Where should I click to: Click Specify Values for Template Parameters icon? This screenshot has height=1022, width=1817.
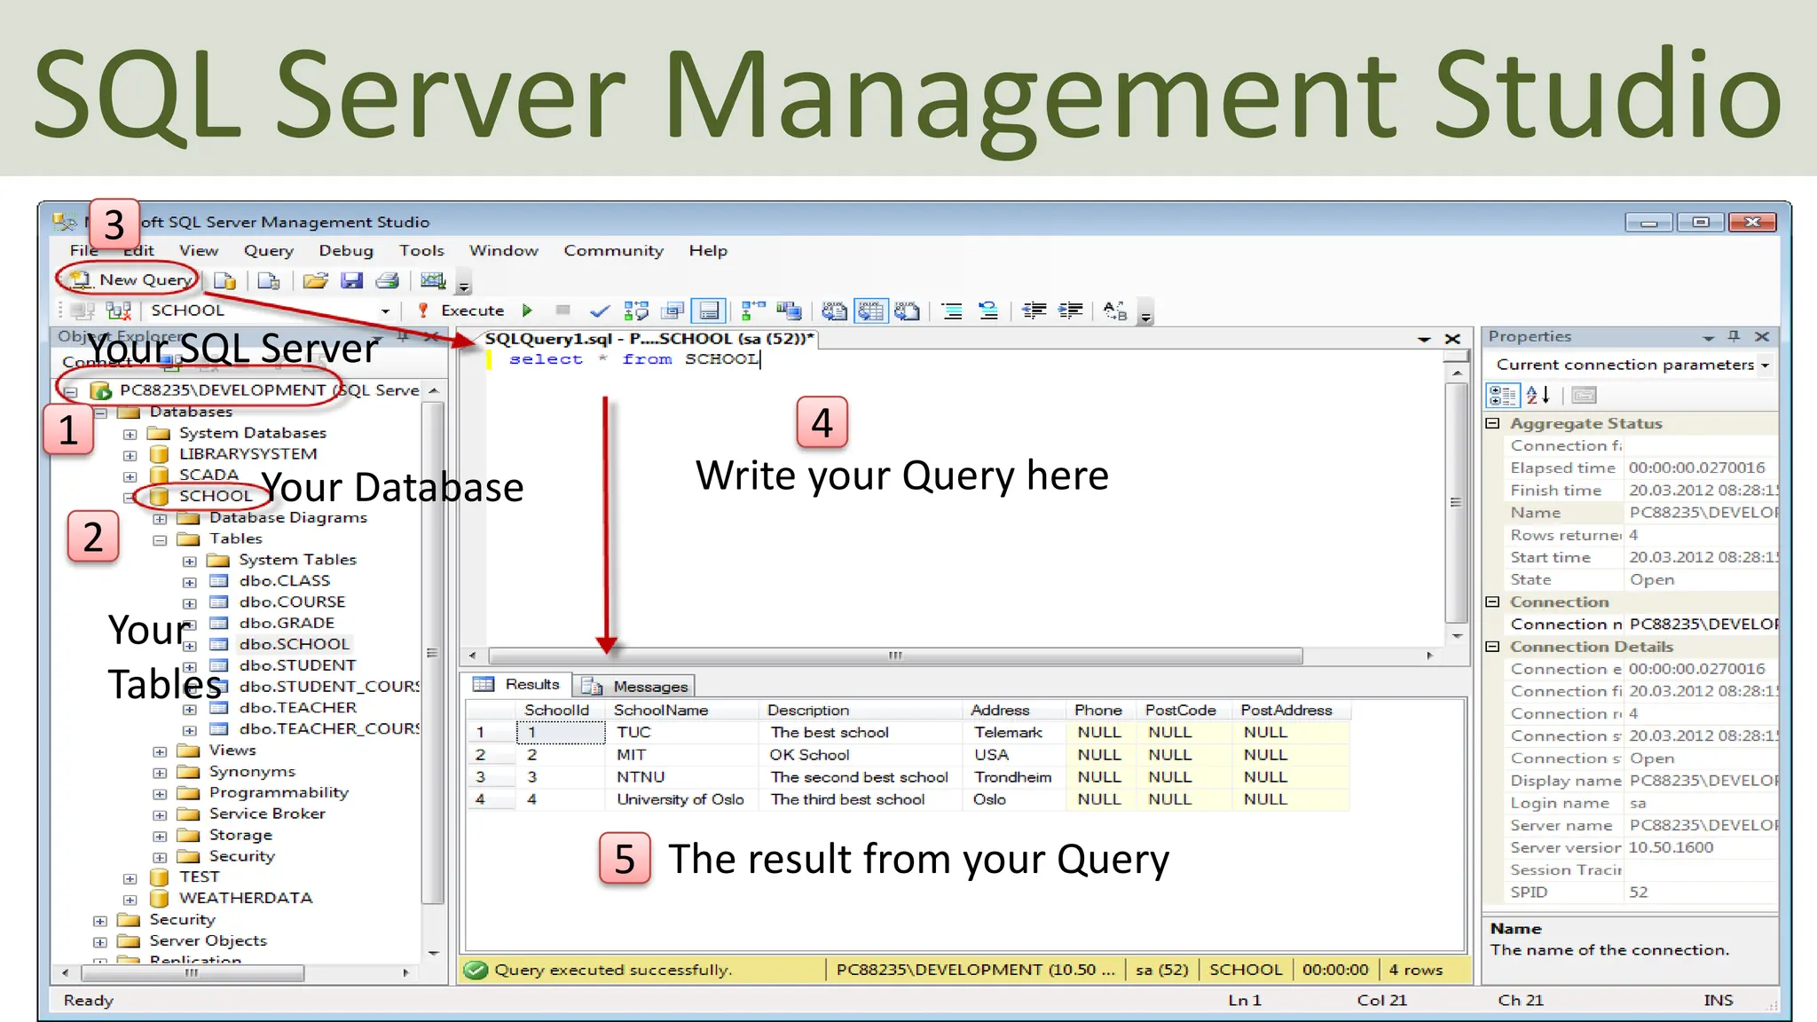(1115, 311)
